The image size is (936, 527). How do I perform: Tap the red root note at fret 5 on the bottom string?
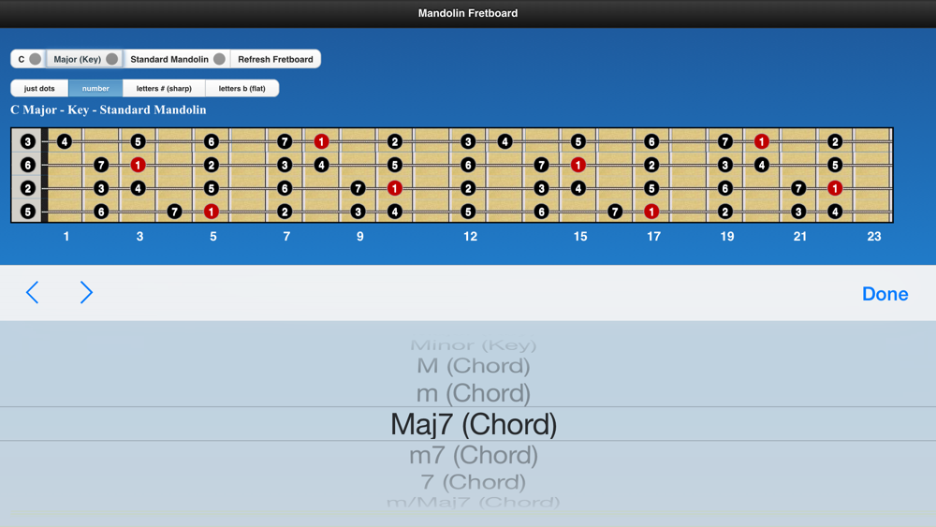click(212, 212)
